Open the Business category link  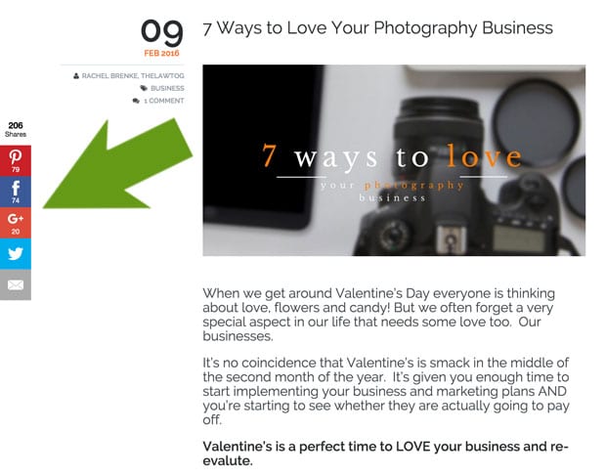pyautogui.click(x=167, y=88)
